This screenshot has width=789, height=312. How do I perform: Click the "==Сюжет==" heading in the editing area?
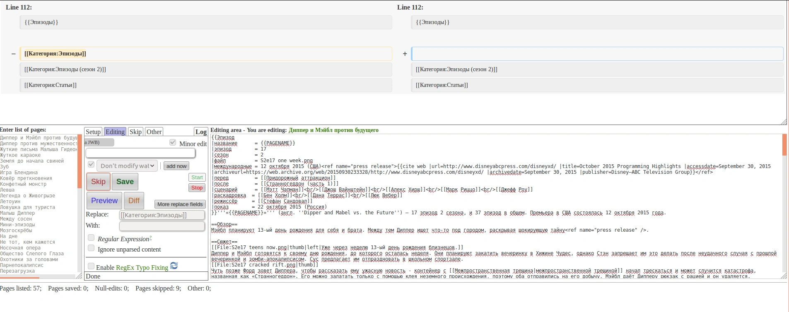click(224, 242)
